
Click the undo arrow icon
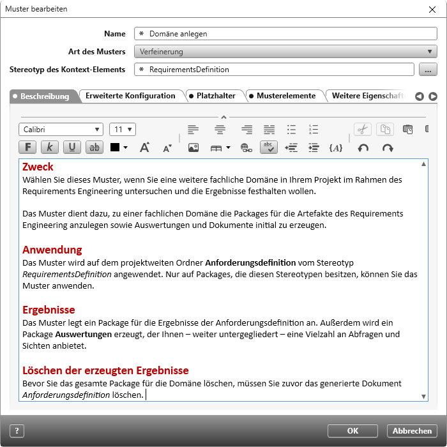pyautogui.click(x=363, y=148)
